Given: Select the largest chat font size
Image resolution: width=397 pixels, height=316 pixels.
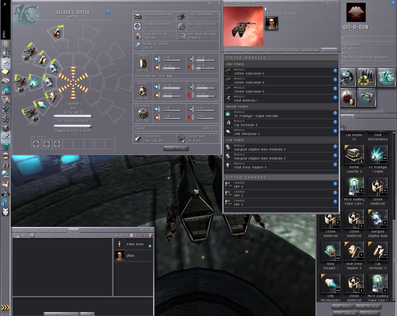Looking at the screenshot, I should pyautogui.click(x=121, y=235).
